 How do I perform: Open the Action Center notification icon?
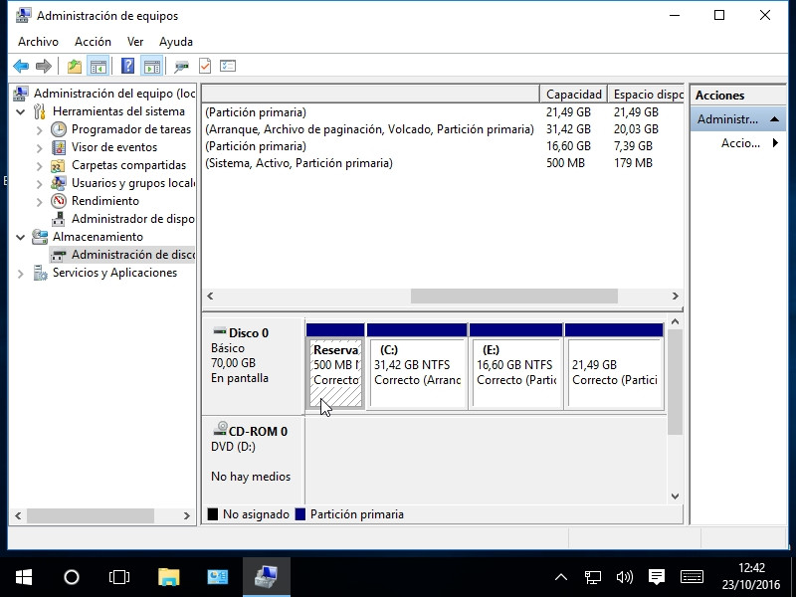point(656,576)
